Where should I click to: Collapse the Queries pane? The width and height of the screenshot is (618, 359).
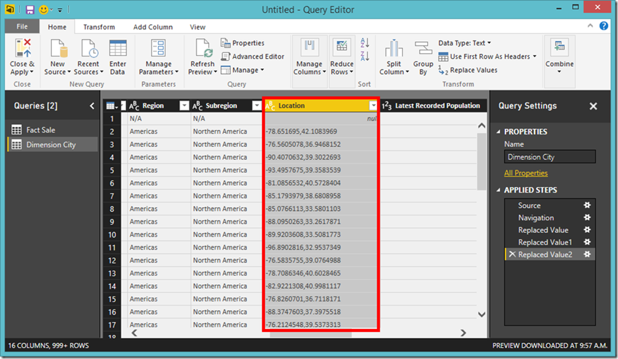(92, 106)
